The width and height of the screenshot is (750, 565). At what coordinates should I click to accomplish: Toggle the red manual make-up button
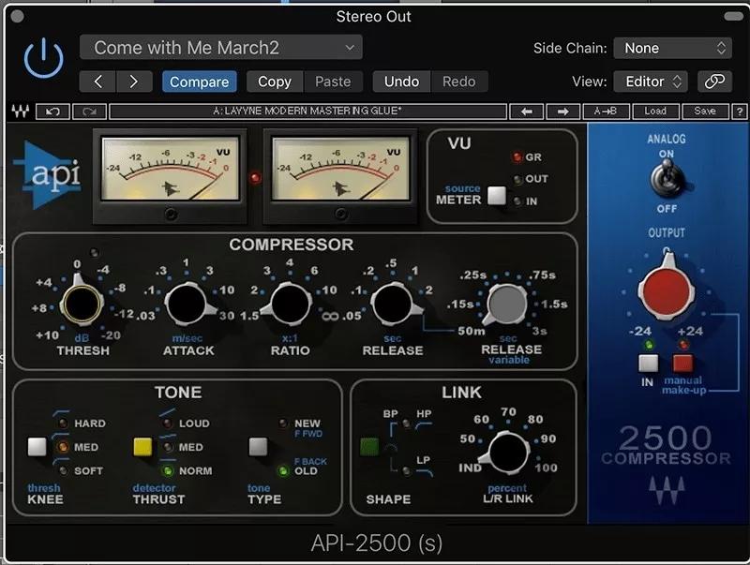click(682, 364)
